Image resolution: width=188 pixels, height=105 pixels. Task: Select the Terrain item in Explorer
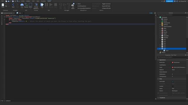(x=165, y=21)
